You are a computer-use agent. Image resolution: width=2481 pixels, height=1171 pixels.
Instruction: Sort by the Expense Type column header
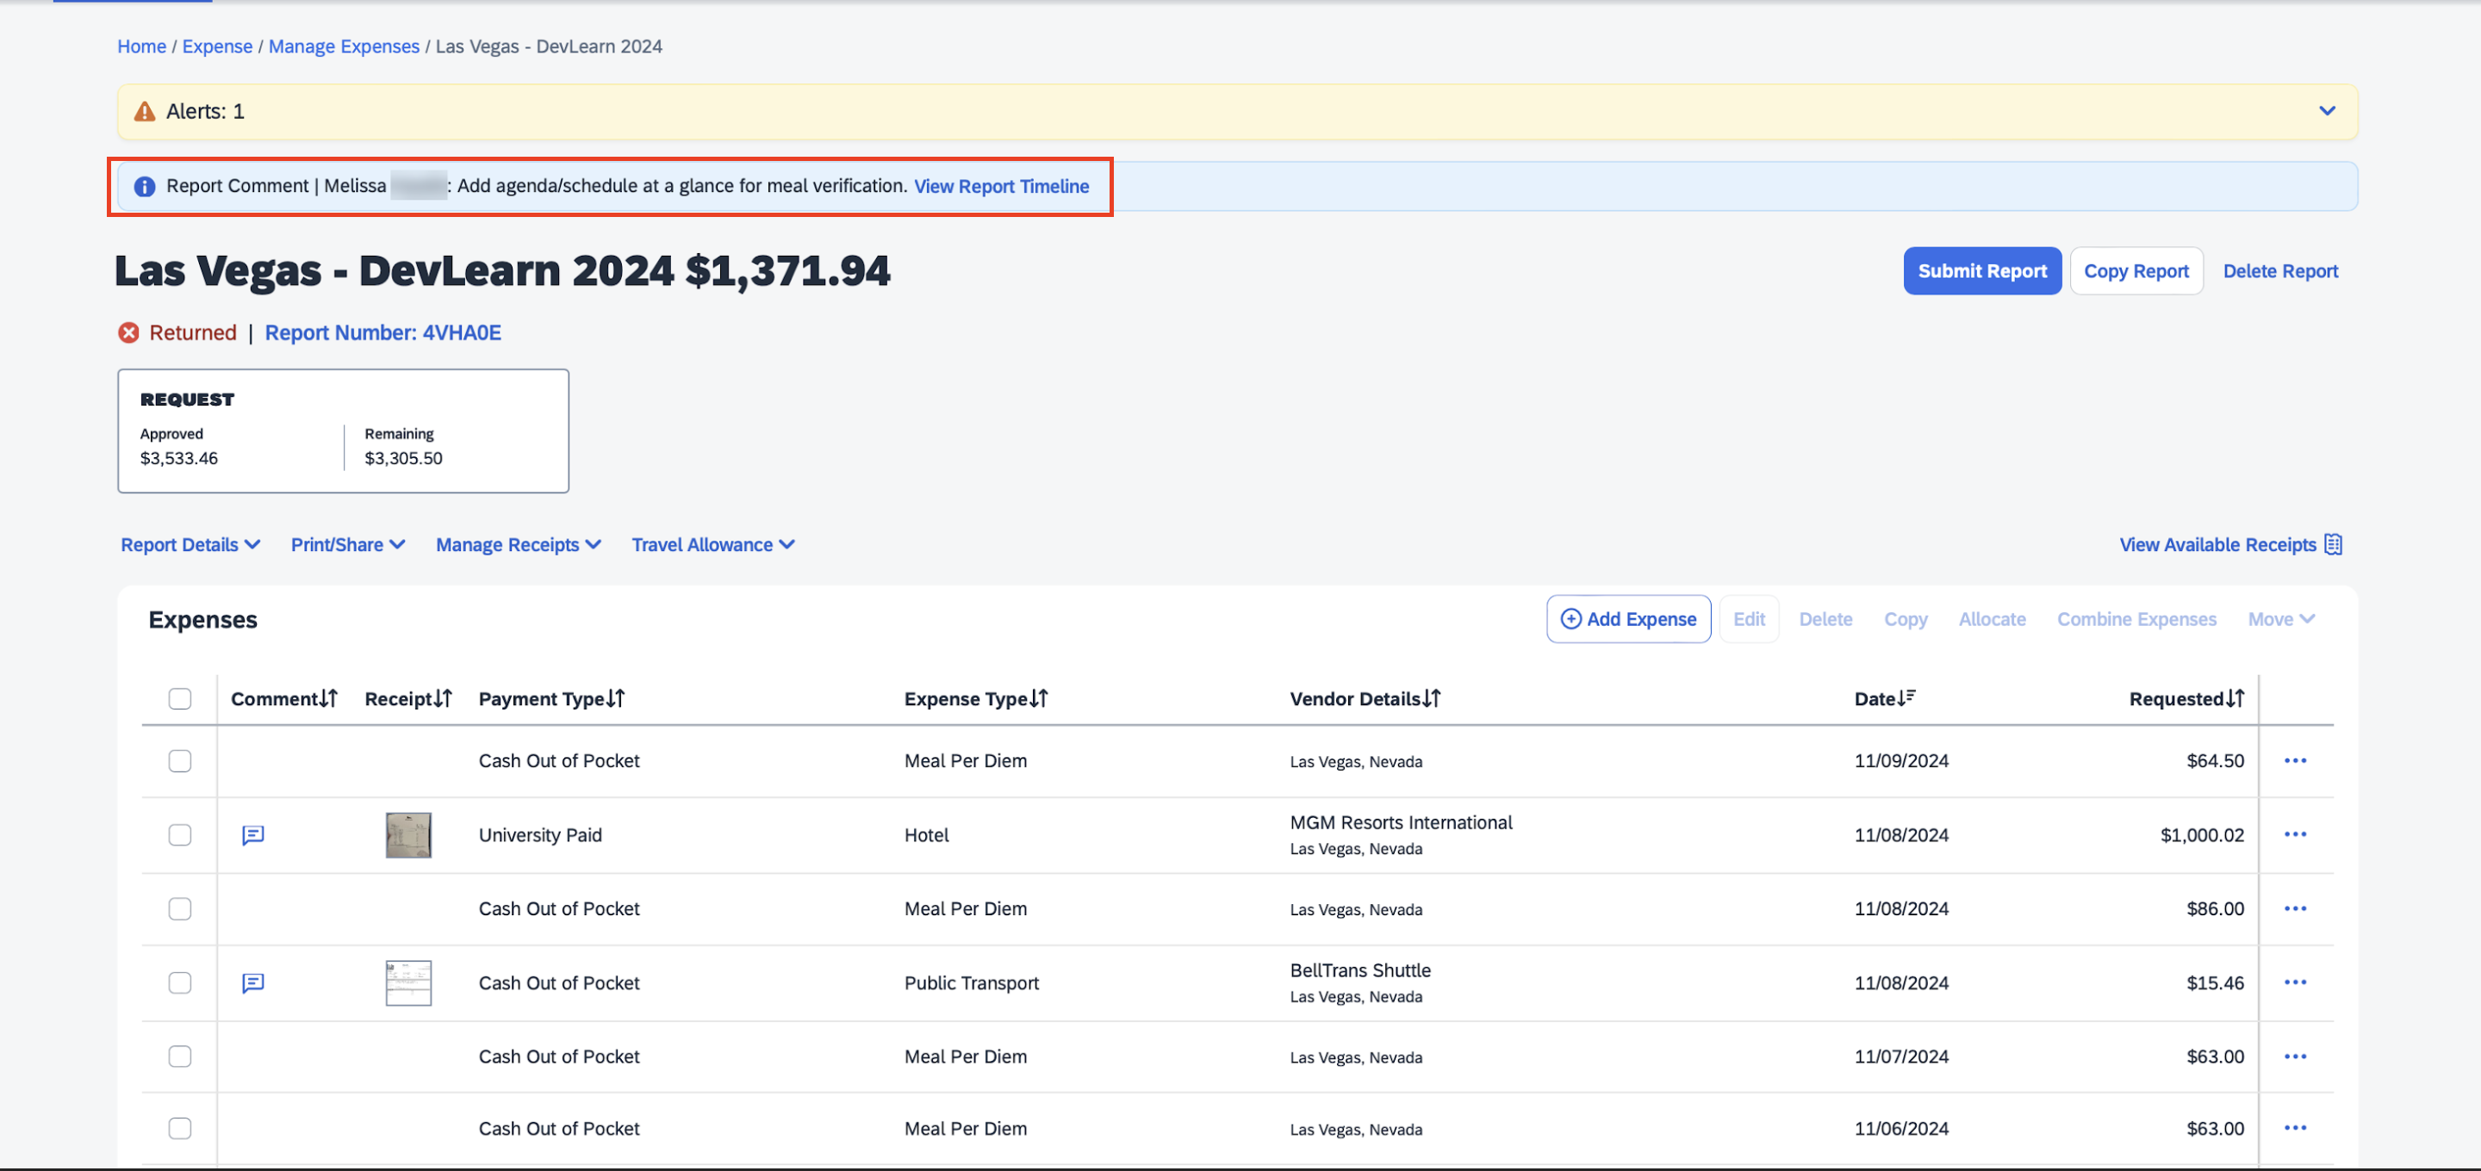click(x=976, y=699)
